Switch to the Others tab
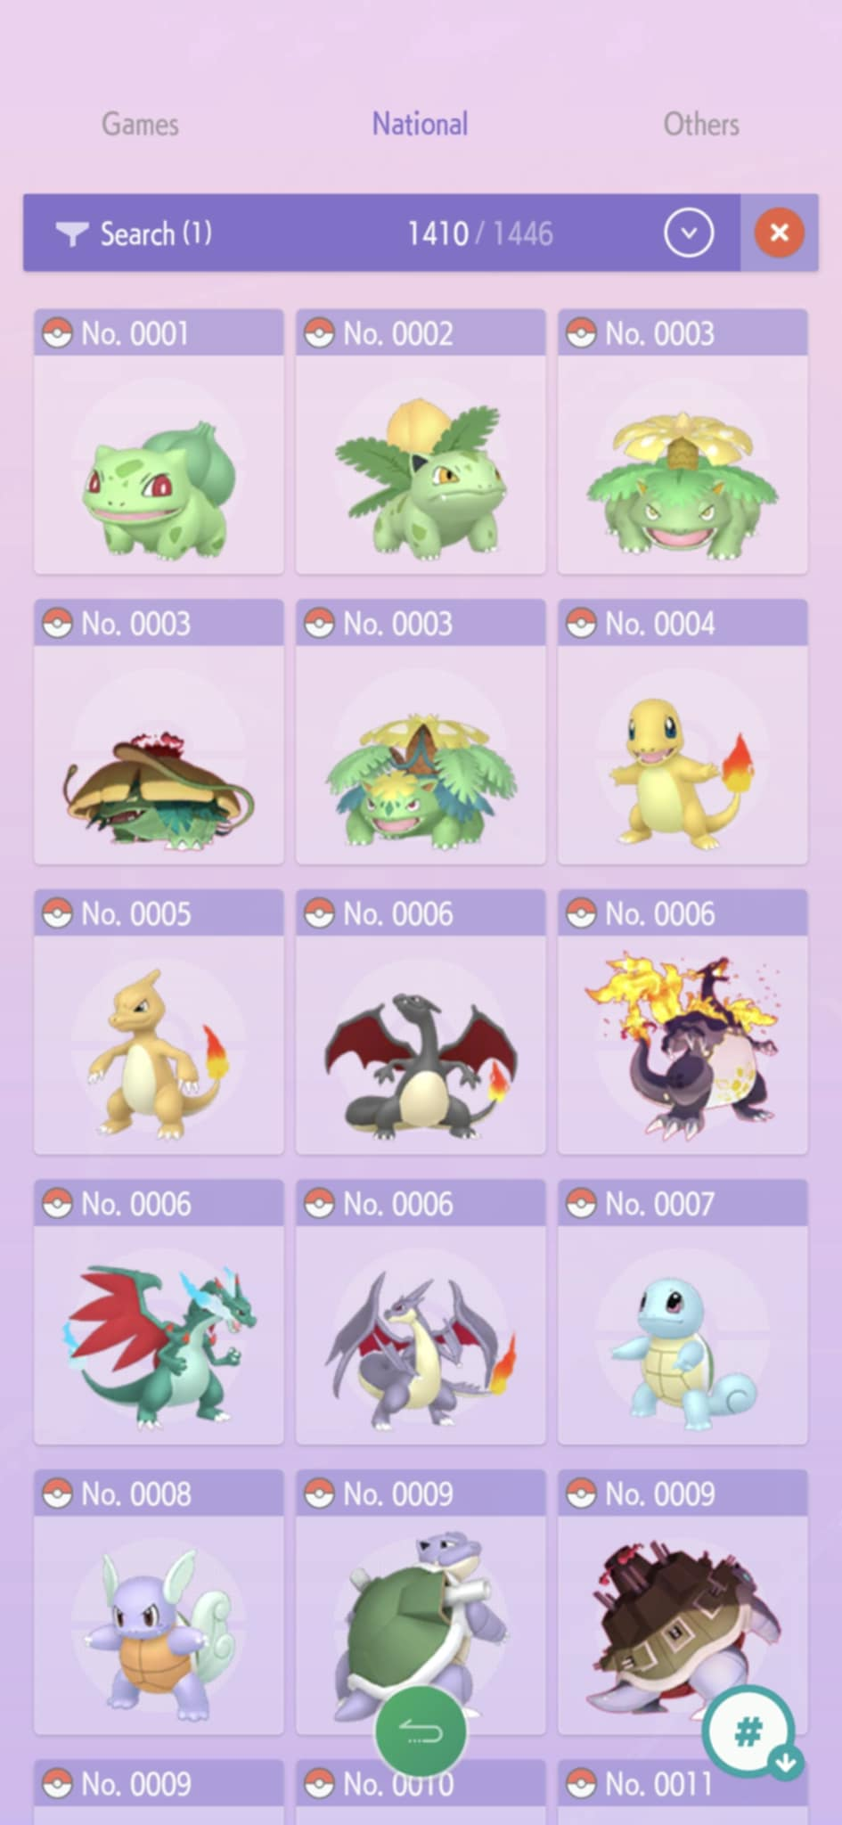The width and height of the screenshot is (842, 1825). [x=701, y=124]
